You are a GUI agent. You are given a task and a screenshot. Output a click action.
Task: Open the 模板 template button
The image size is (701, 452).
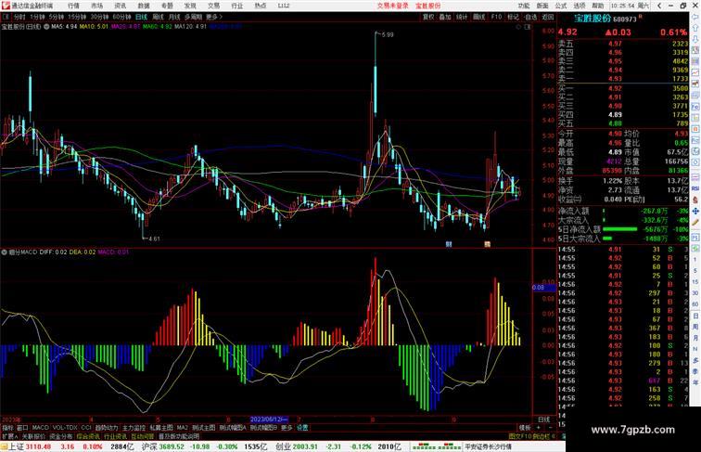tap(525, 428)
